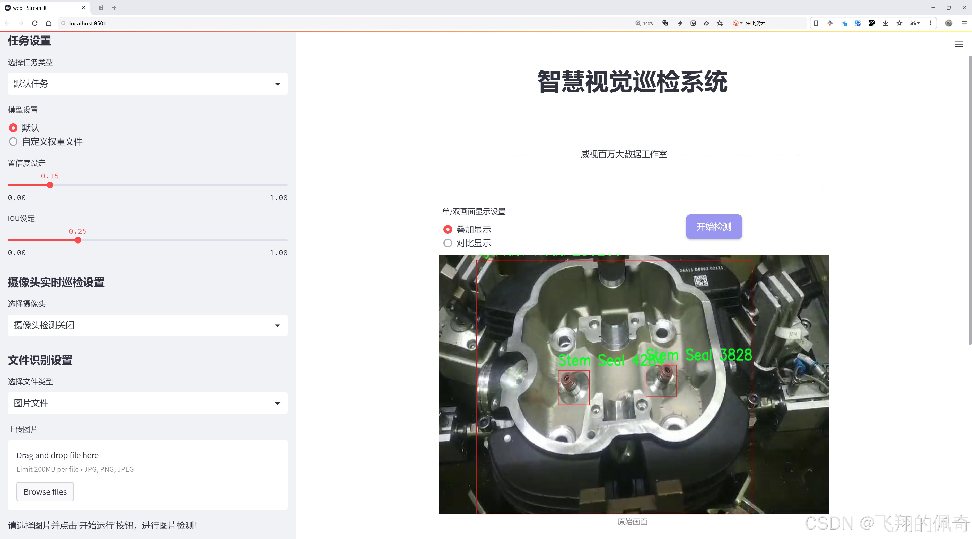Click the confidence slider handle at 0.15
The width and height of the screenshot is (972, 539).
(50, 185)
